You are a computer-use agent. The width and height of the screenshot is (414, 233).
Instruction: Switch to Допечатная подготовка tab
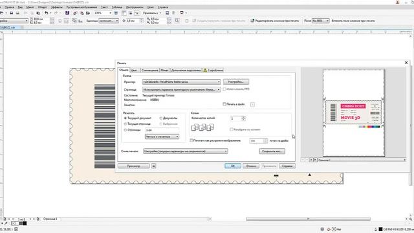point(186,71)
